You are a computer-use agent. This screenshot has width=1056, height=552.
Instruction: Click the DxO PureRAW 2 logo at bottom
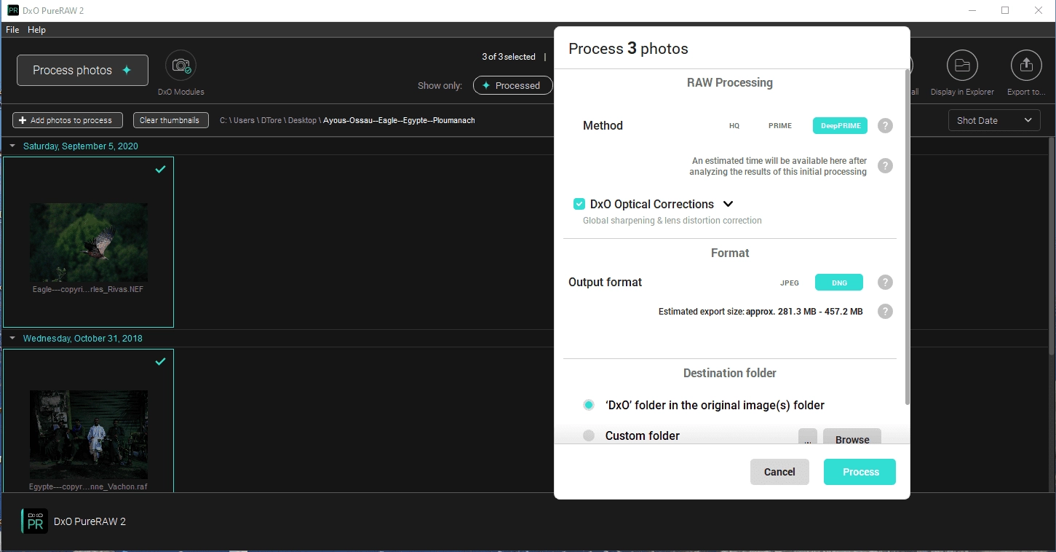coord(34,521)
